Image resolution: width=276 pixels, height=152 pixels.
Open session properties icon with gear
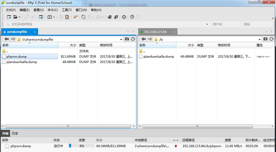pyautogui.click(x=41, y=17)
